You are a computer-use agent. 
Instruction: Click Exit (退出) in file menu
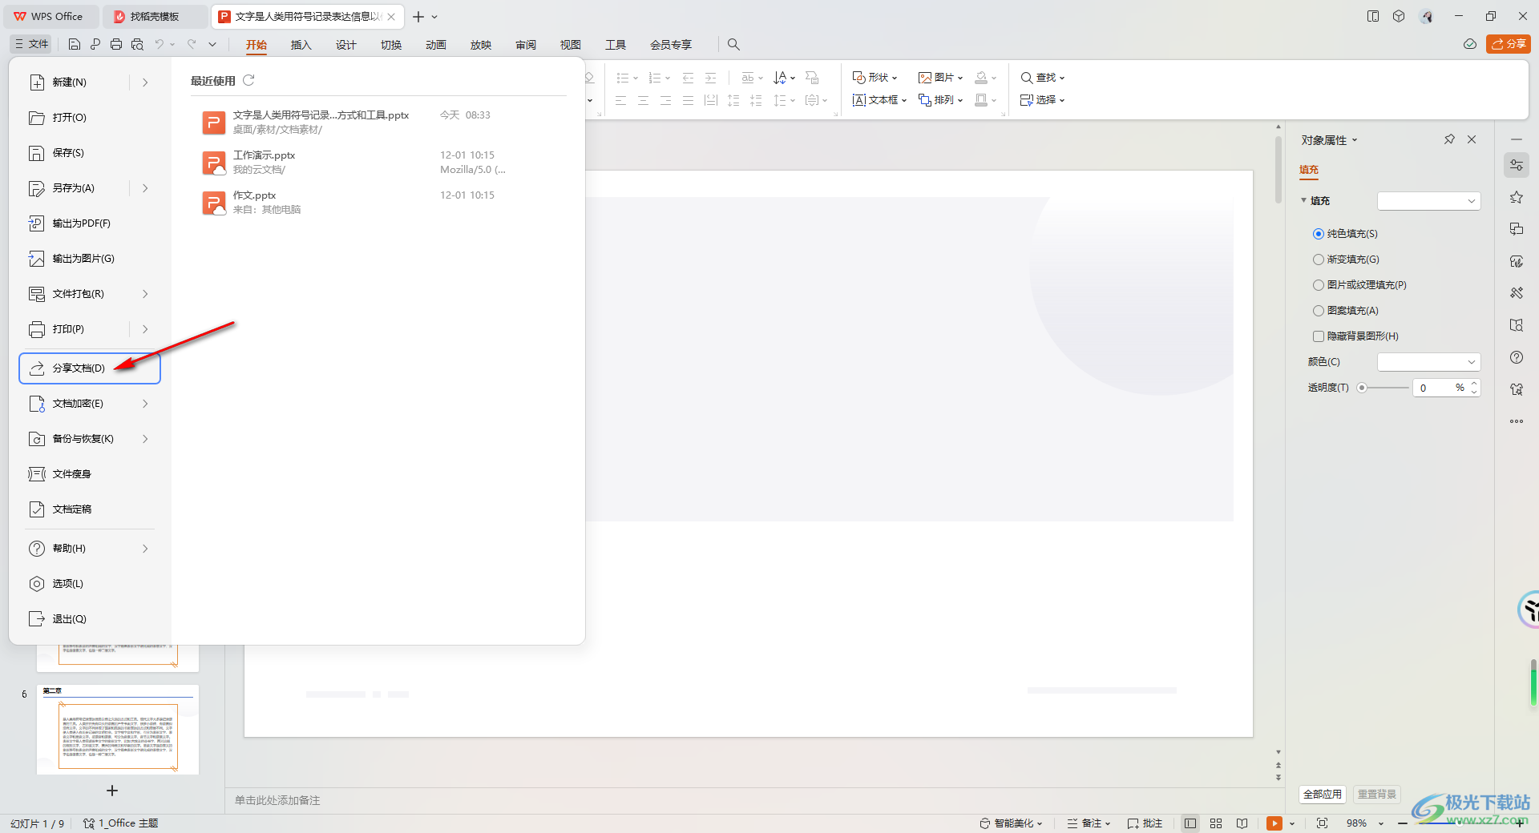90,619
